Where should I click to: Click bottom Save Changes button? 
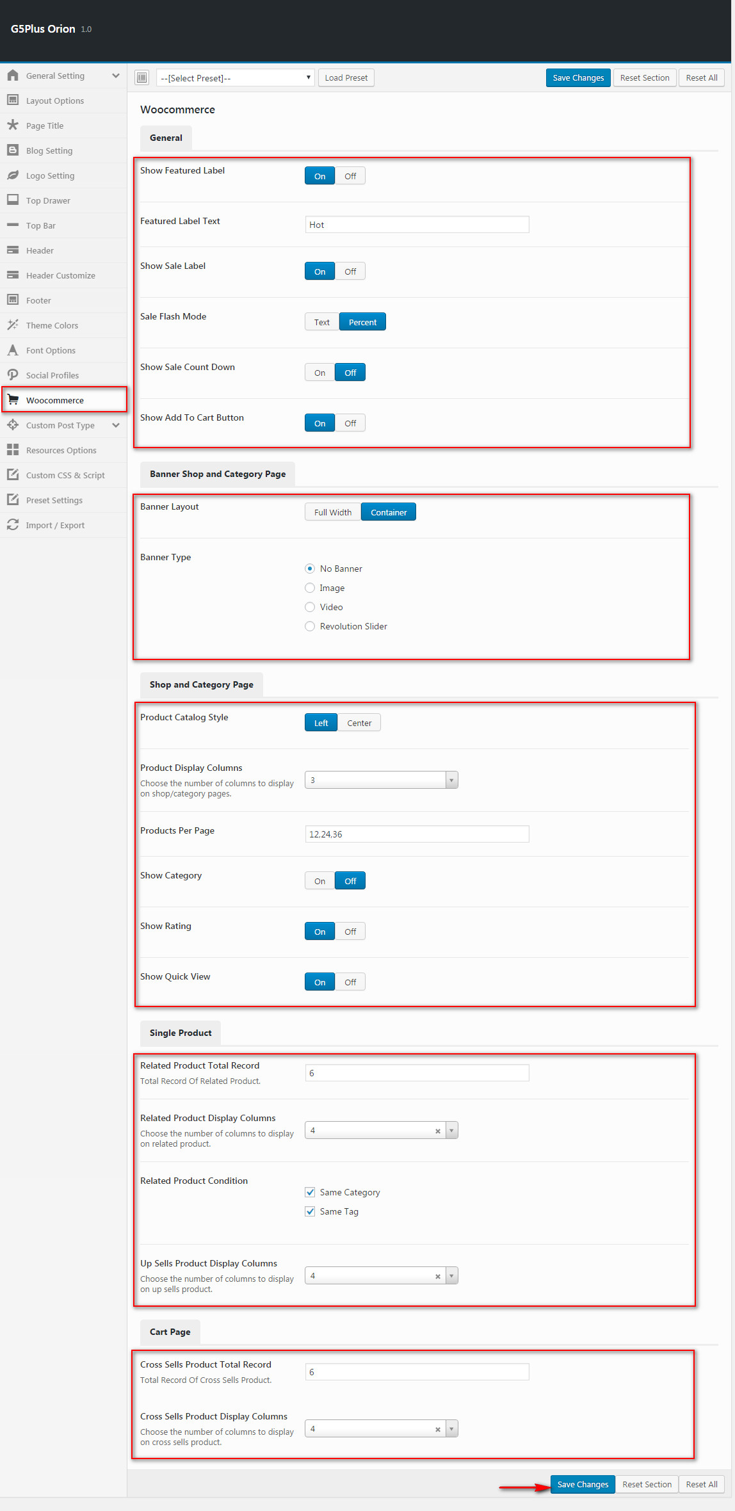pyautogui.click(x=583, y=1485)
